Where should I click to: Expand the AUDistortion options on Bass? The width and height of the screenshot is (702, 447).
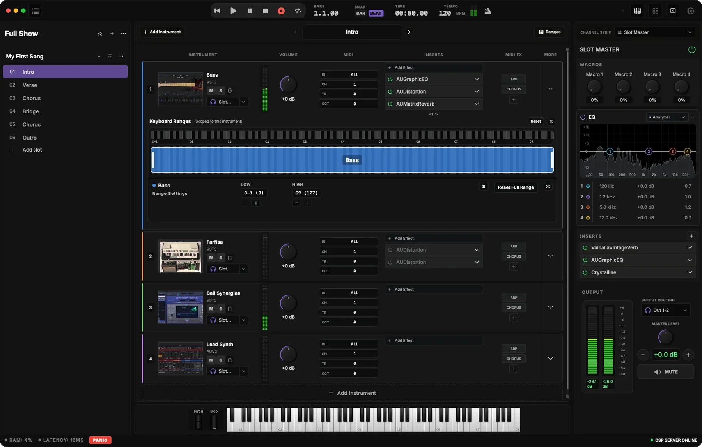477,92
